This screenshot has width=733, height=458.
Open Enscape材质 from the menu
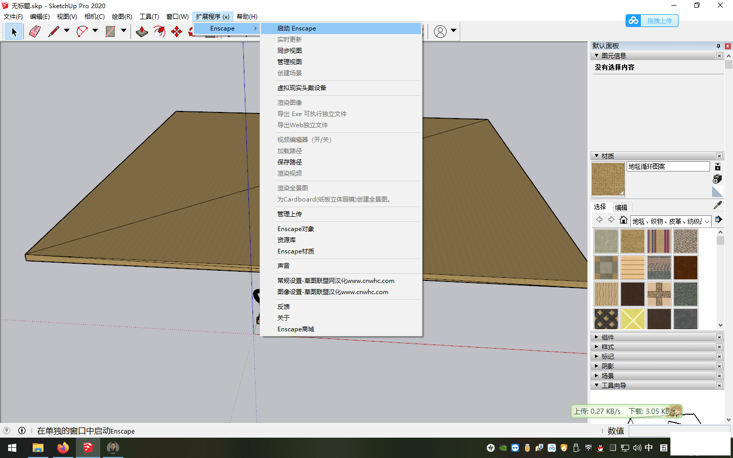[x=341, y=251]
